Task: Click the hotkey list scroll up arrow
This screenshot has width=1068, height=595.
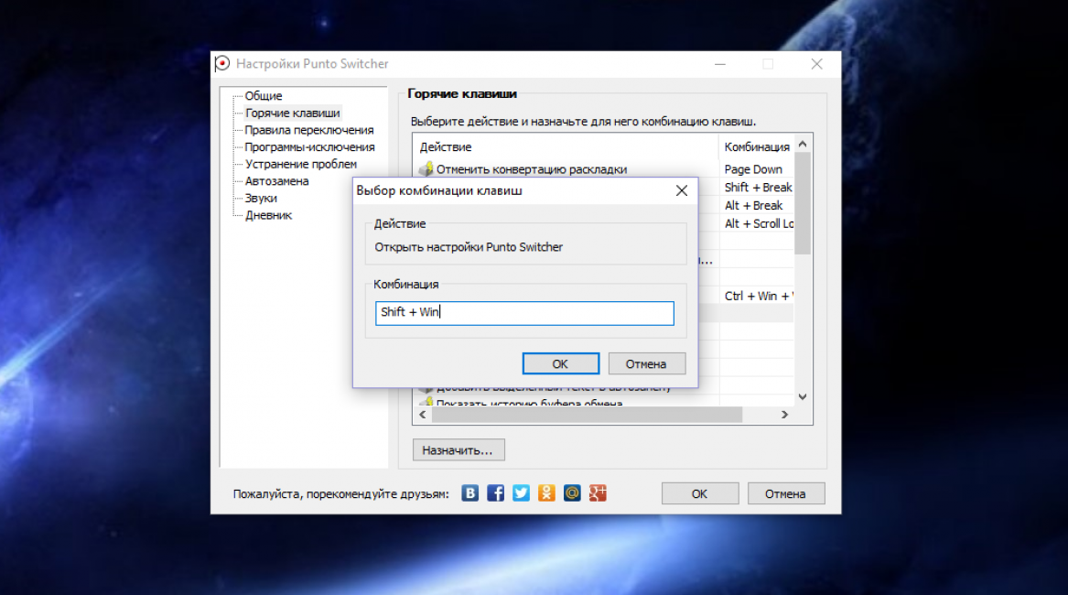Action: point(803,144)
